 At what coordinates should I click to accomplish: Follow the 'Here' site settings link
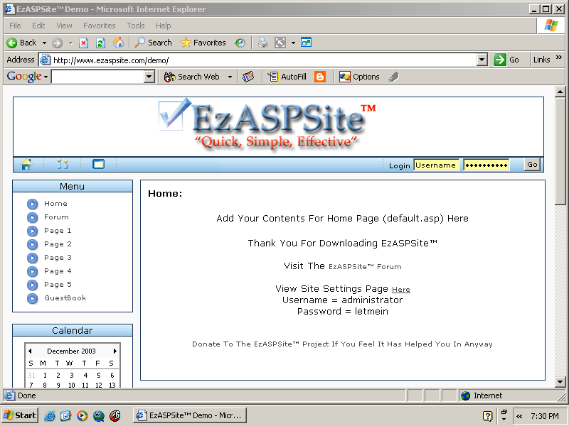401,290
